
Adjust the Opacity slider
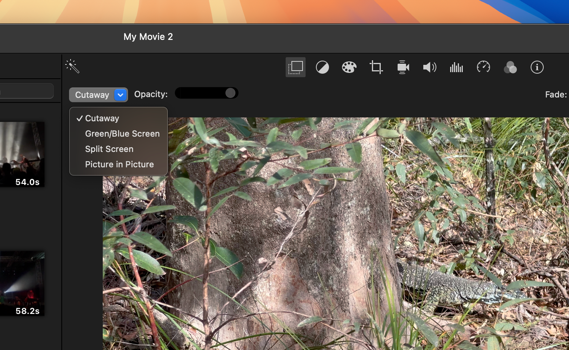coord(207,93)
